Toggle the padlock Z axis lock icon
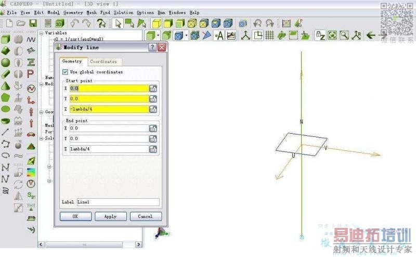The width and height of the screenshot is (416, 257). click(320, 35)
